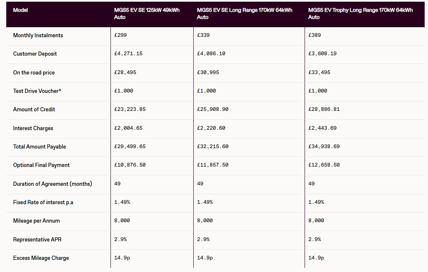Click the £28,886.81 credit amount
Viewport: 428px width, 272px height.
click(x=324, y=109)
